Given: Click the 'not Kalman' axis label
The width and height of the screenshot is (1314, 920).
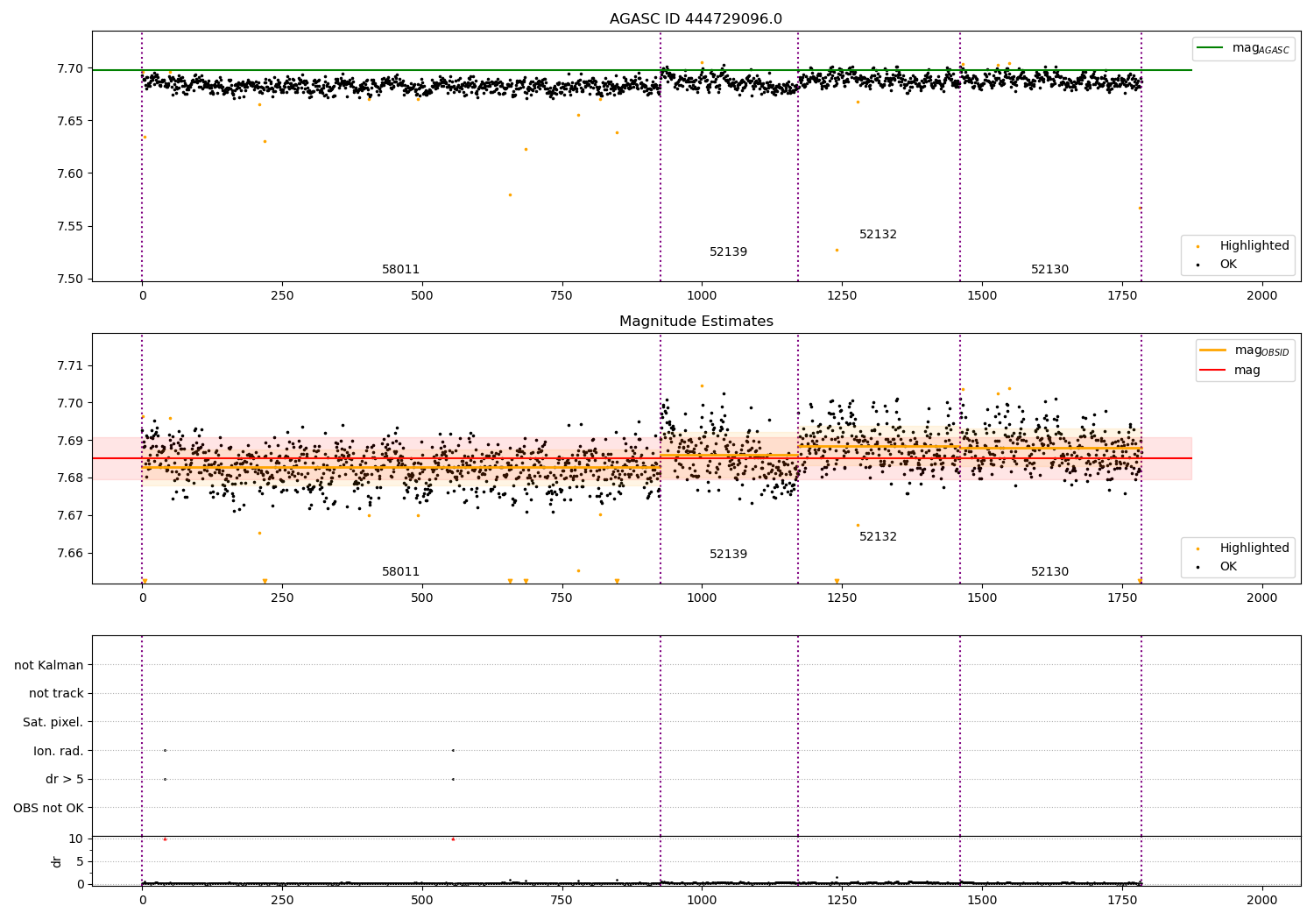Looking at the screenshot, I should [49, 665].
